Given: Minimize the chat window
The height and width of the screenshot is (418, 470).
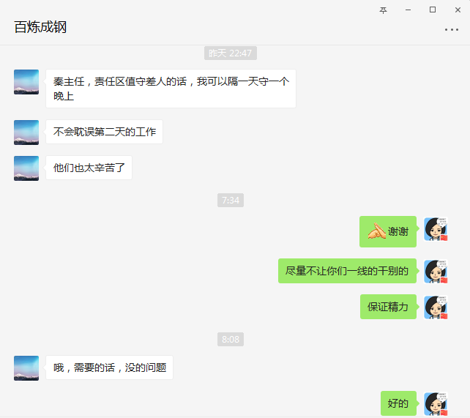Looking at the screenshot, I should click(x=408, y=10).
